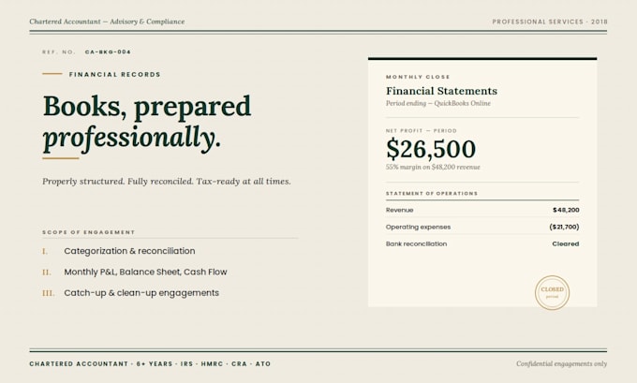The height and width of the screenshot is (383, 637).
Task: Click the Roman numeral I marker
Action: pos(45,251)
